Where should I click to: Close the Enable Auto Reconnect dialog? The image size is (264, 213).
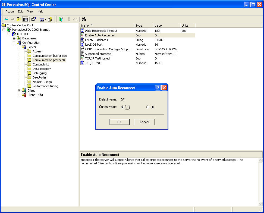point(164,87)
